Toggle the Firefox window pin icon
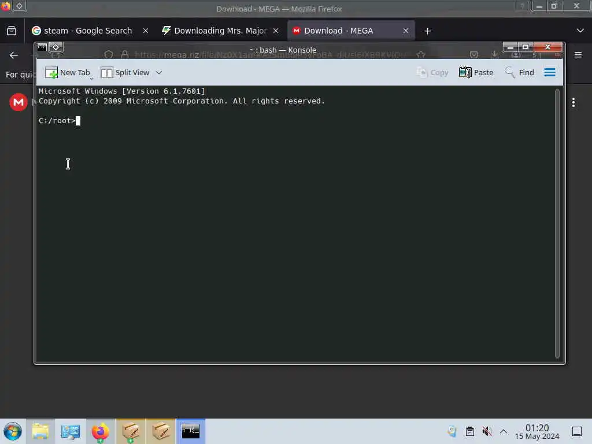Screen dimensions: 592x444 pyautogui.click(x=20, y=6)
